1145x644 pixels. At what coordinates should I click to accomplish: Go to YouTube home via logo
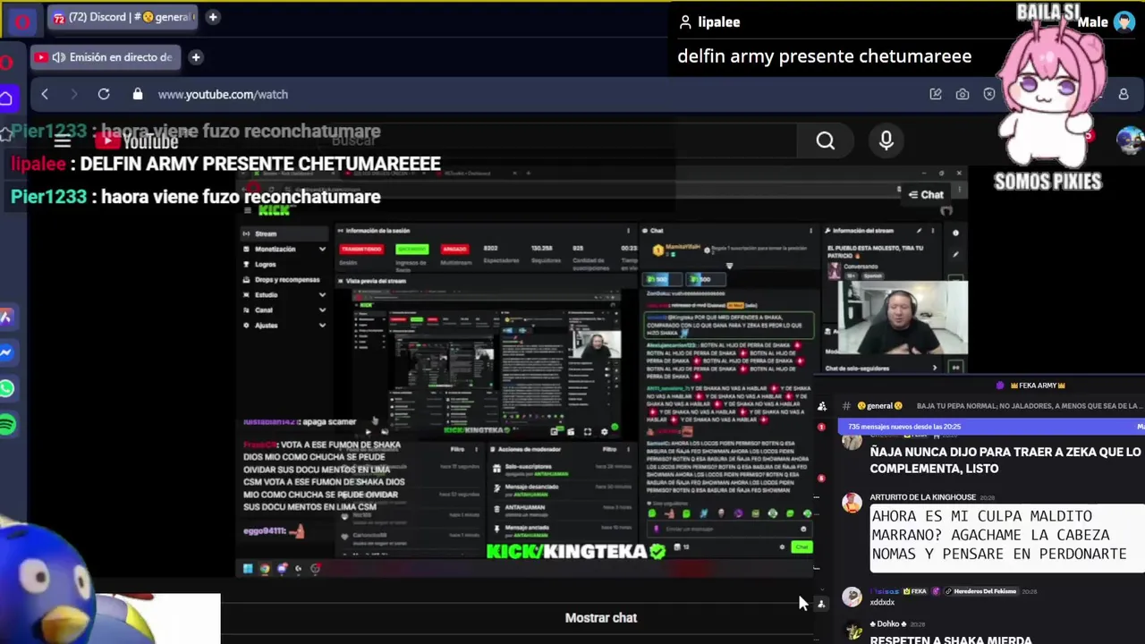[x=139, y=141]
